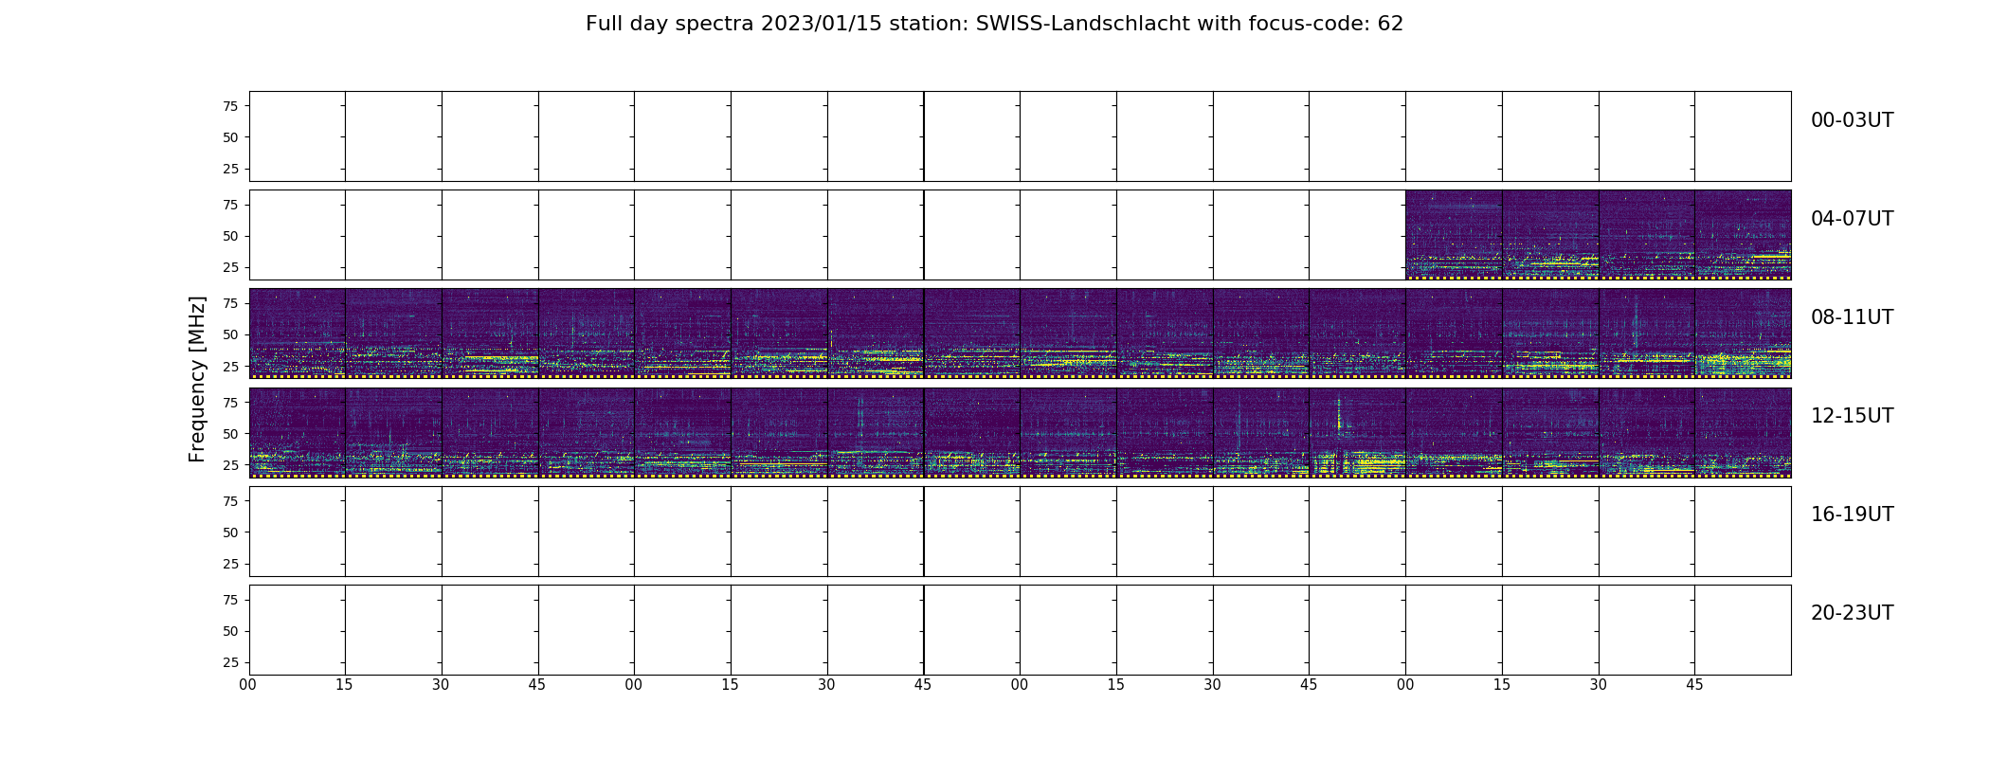Click the rightmost '45' time-axis tick label

(1694, 684)
